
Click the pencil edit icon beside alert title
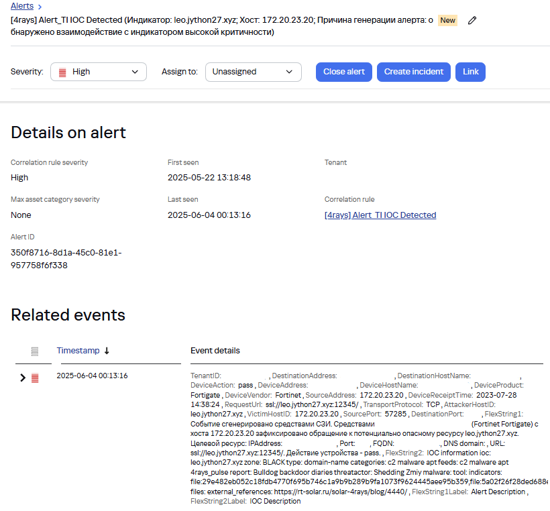pyautogui.click(x=472, y=21)
